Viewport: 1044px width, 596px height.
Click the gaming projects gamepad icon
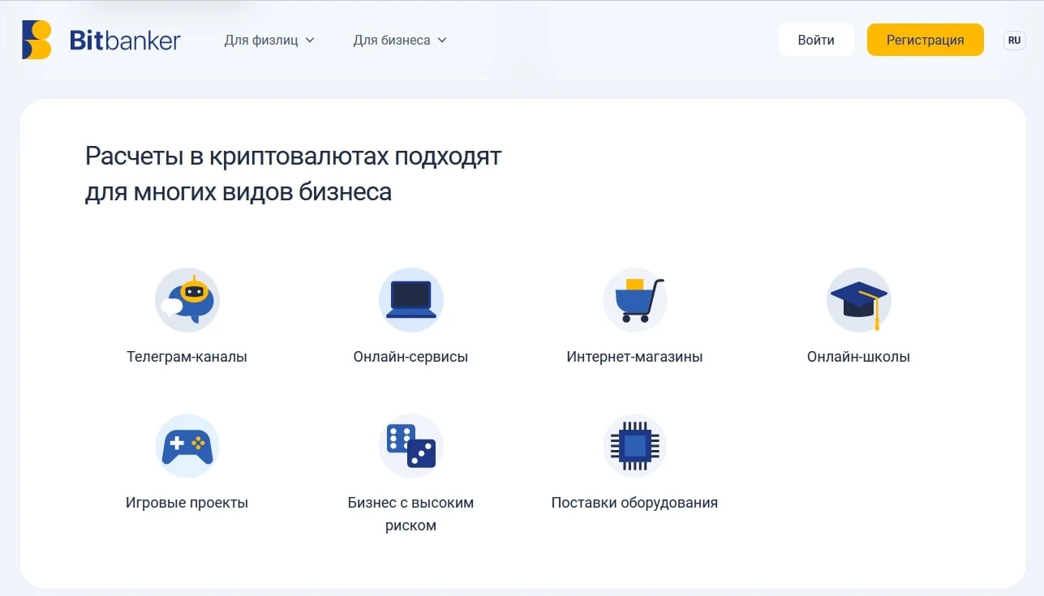point(187,446)
